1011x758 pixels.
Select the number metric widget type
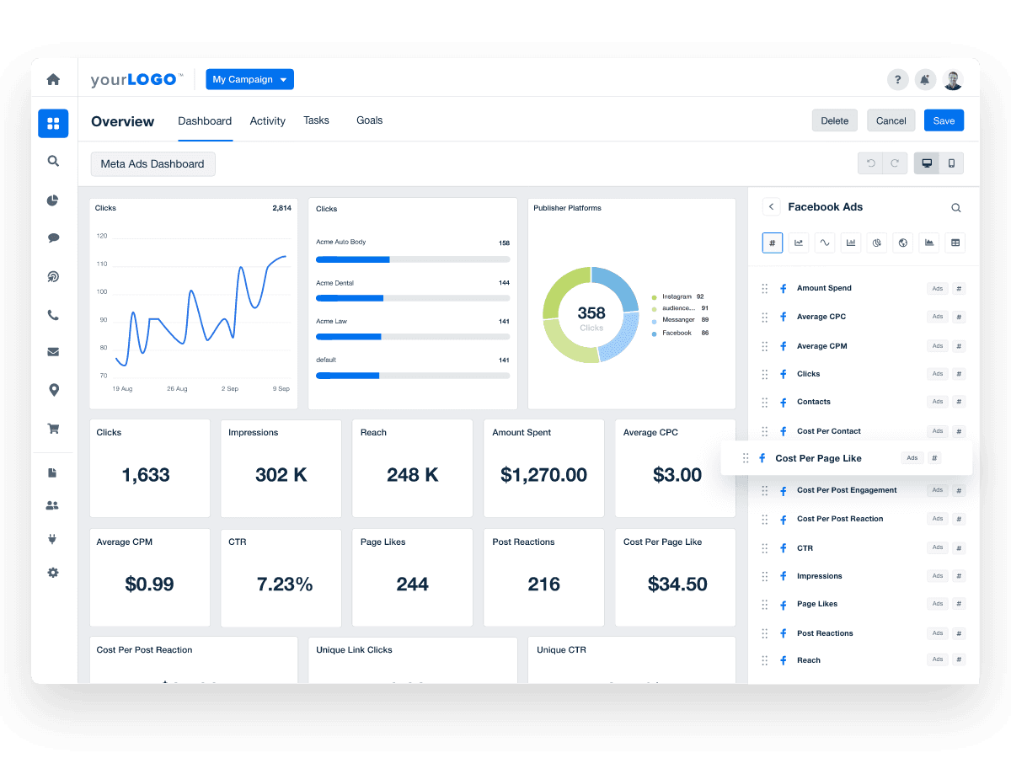click(772, 243)
